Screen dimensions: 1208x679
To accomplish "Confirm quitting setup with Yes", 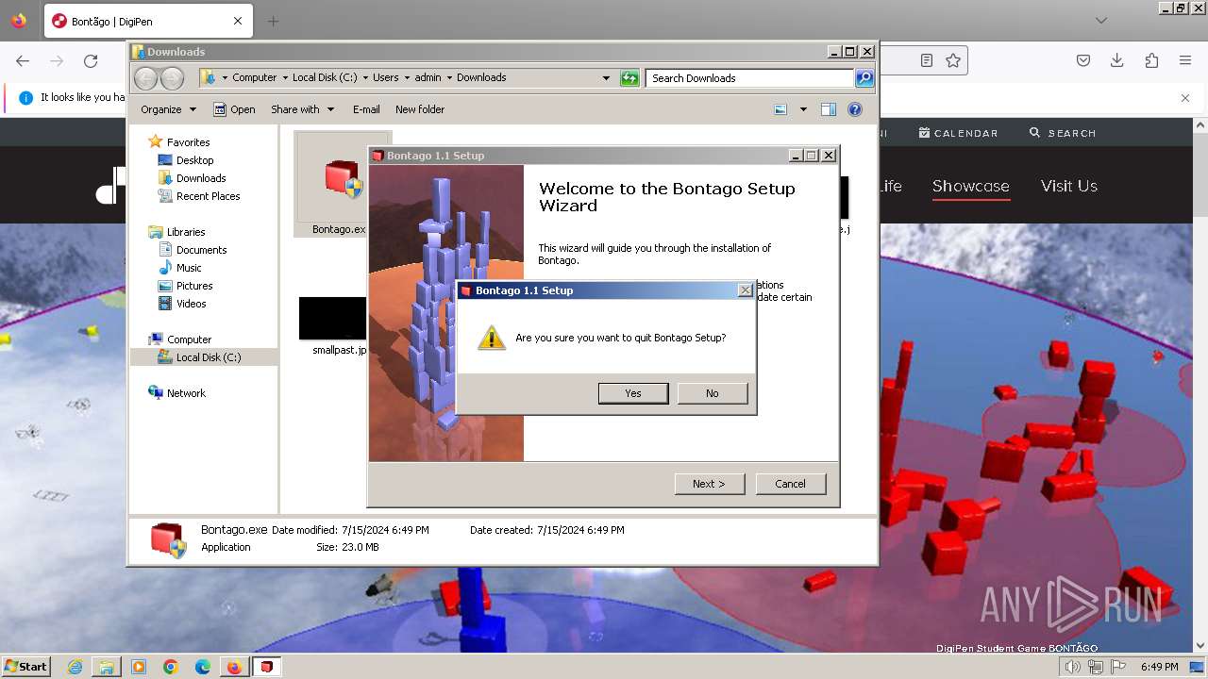I will (x=633, y=393).
